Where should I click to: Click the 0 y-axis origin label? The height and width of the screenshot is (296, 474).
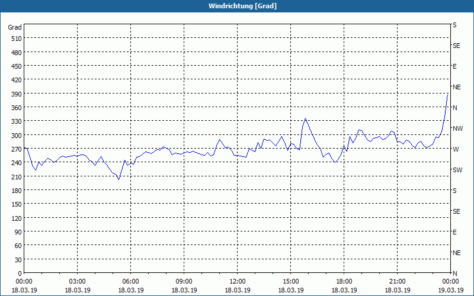[x=20, y=274]
